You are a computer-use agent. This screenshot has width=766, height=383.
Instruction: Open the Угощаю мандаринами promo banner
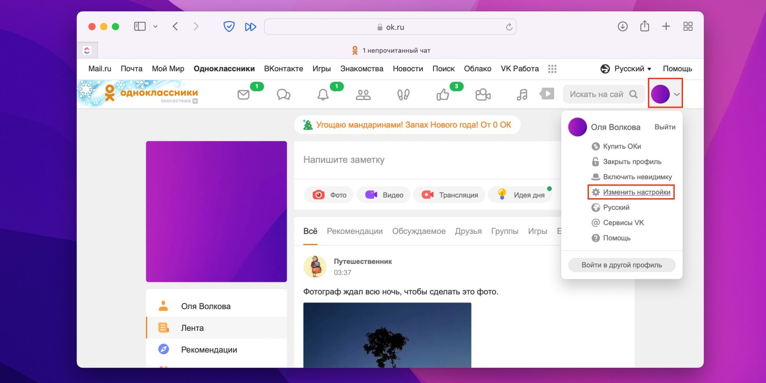tap(407, 125)
